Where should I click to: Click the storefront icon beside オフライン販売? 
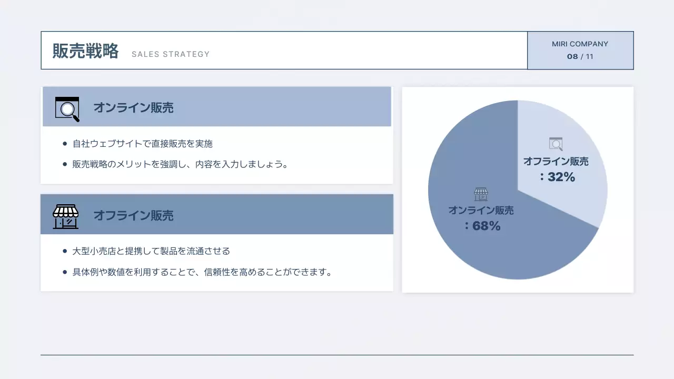[66, 217]
